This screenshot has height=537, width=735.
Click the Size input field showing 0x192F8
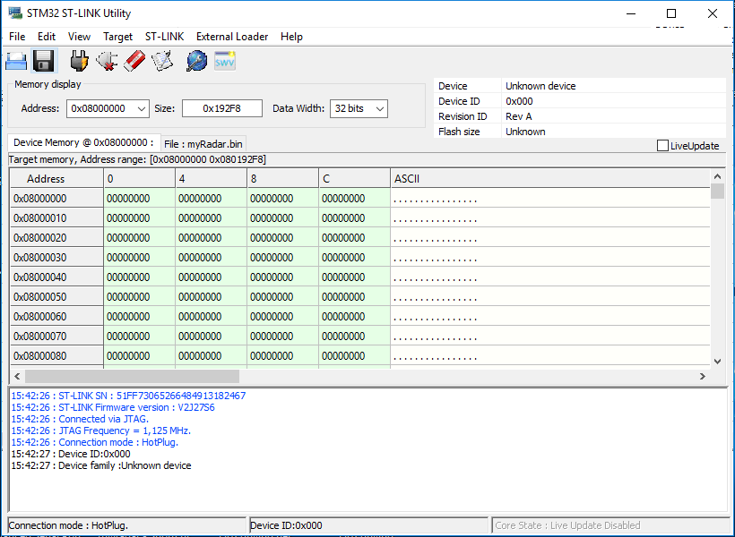pos(222,108)
